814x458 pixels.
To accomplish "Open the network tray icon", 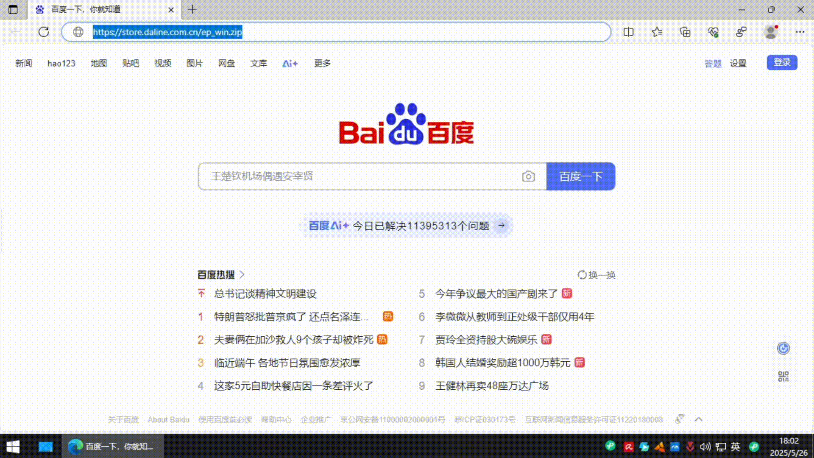I will 721,447.
